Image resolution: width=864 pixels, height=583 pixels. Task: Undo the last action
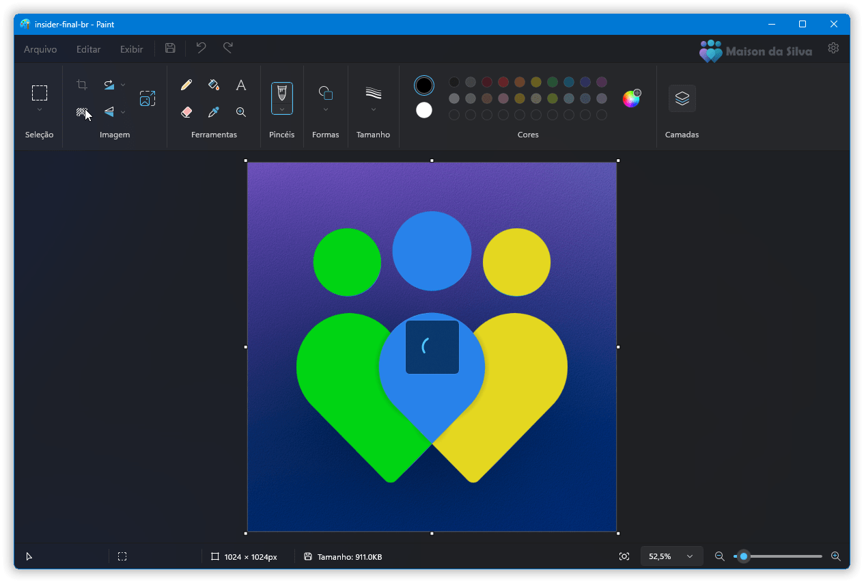(200, 48)
